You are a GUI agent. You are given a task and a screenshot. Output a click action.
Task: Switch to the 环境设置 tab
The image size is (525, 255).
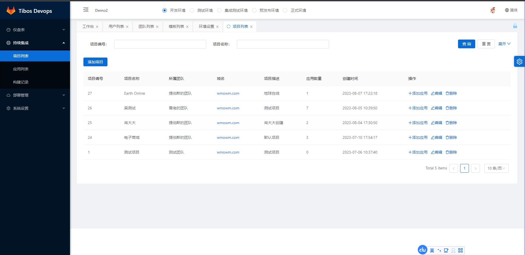(206, 26)
